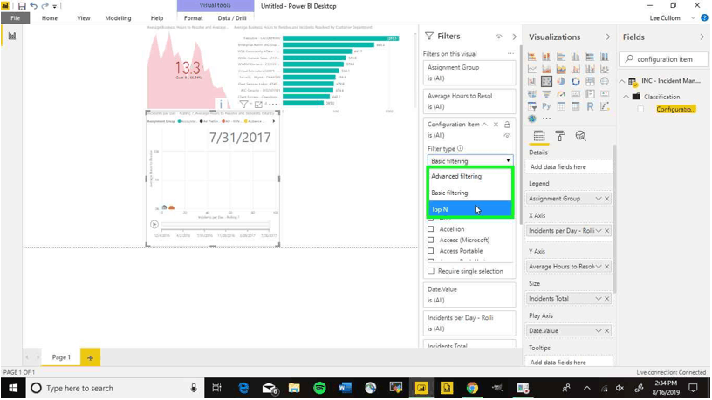
Task: Select the pie chart visual
Action: (x=561, y=82)
